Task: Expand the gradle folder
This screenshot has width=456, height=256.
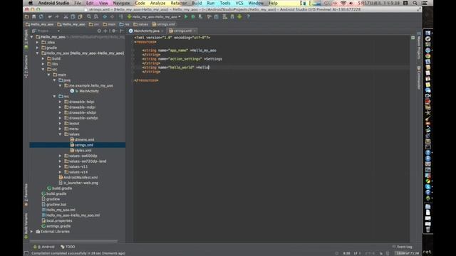Action: point(37,48)
